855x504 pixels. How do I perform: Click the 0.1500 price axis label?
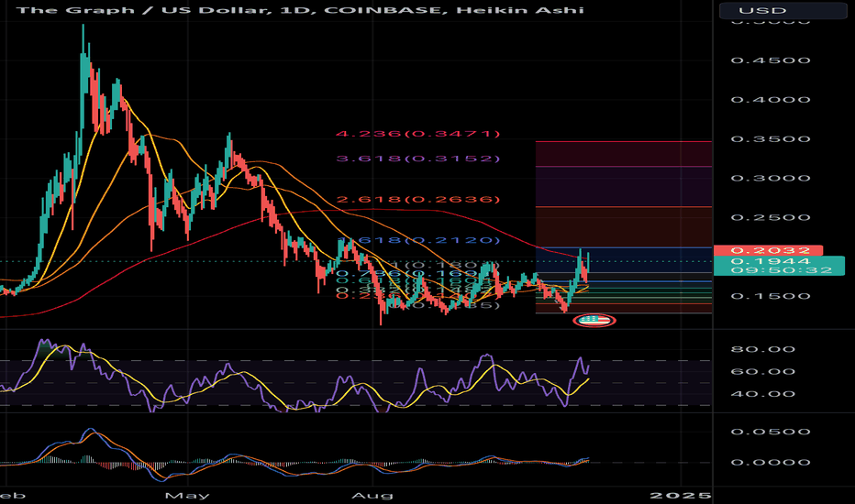pos(771,296)
